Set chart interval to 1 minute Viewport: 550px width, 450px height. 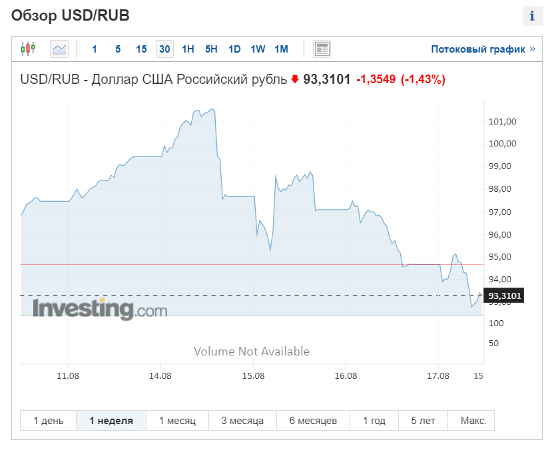[94, 49]
